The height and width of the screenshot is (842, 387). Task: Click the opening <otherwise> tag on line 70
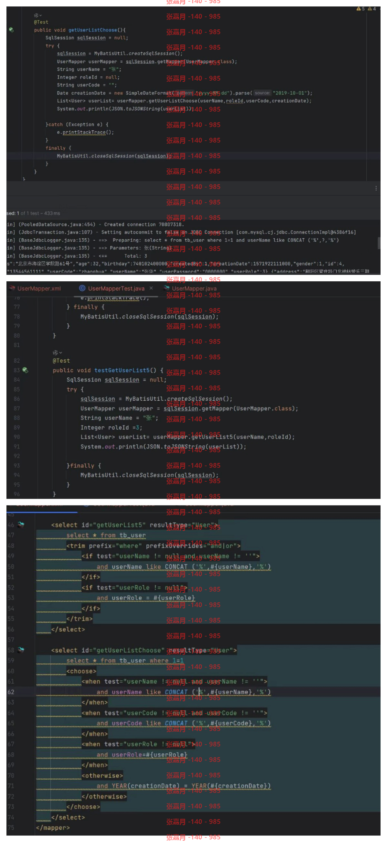click(x=102, y=775)
